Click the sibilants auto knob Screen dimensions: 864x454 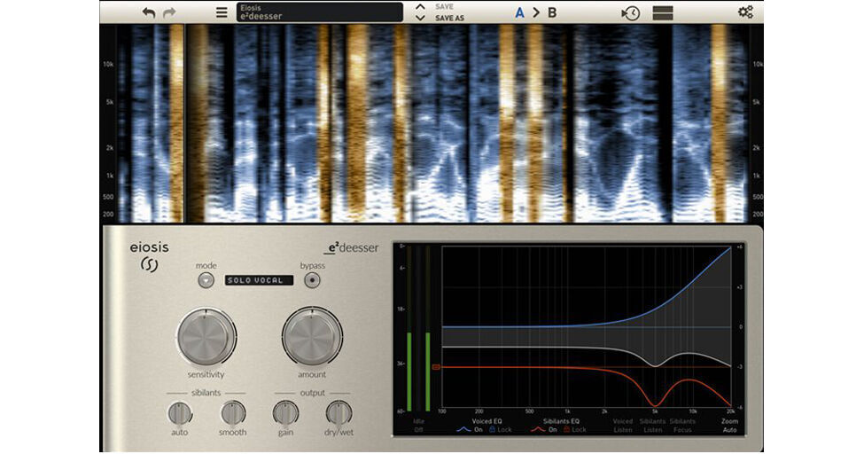point(180,413)
